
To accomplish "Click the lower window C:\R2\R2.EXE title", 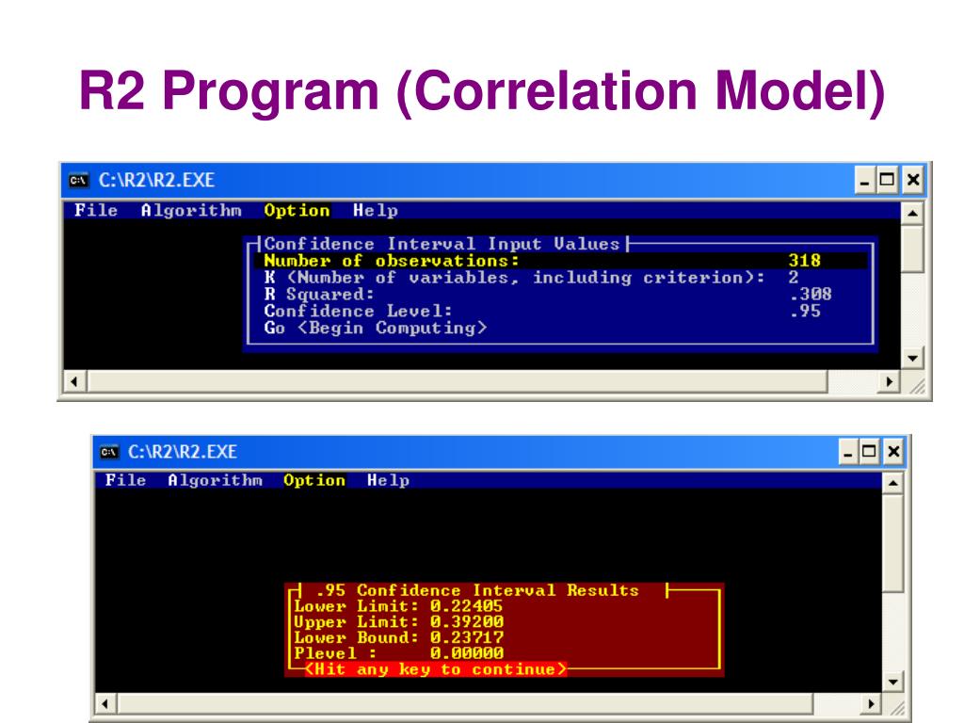I will [x=182, y=452].
